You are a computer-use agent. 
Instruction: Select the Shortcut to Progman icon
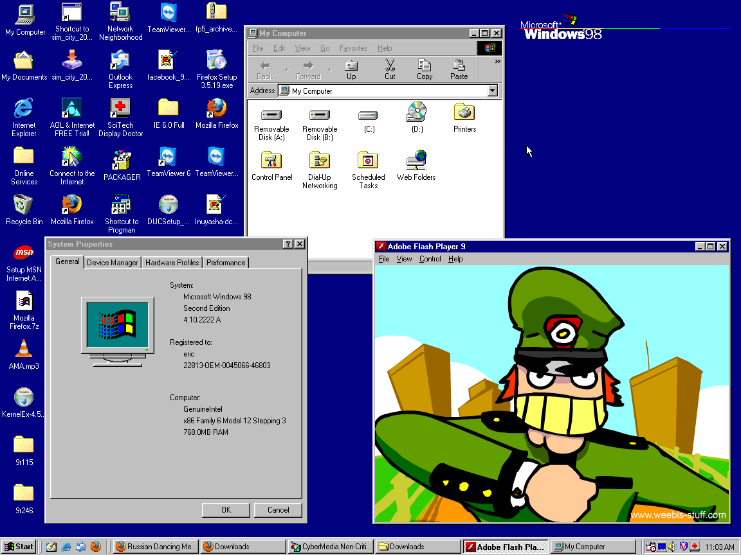[x=122, y=214]
